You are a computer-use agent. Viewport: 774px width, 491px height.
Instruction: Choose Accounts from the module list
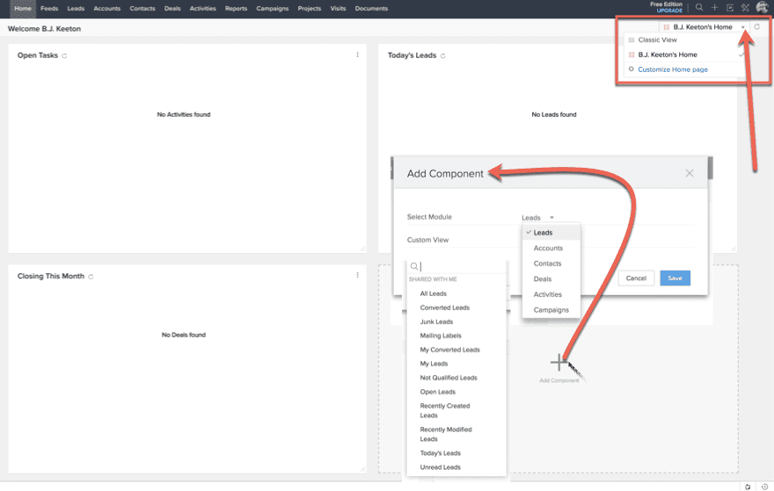coord(548,249)
